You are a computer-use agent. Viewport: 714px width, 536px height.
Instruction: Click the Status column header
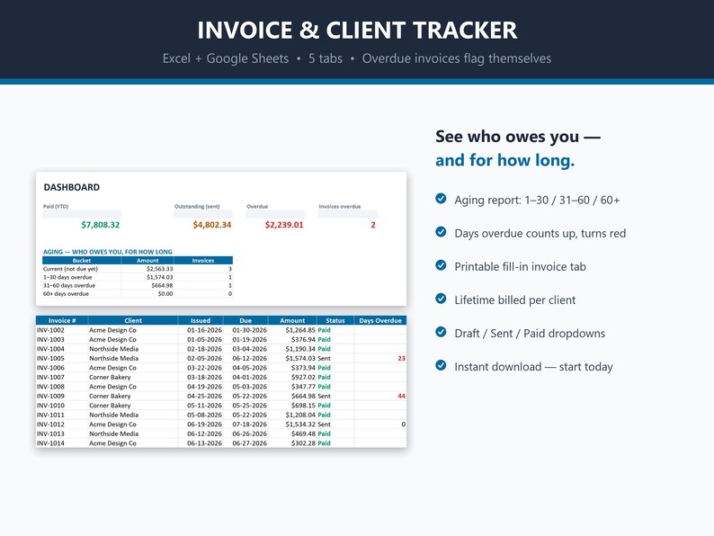335,320
